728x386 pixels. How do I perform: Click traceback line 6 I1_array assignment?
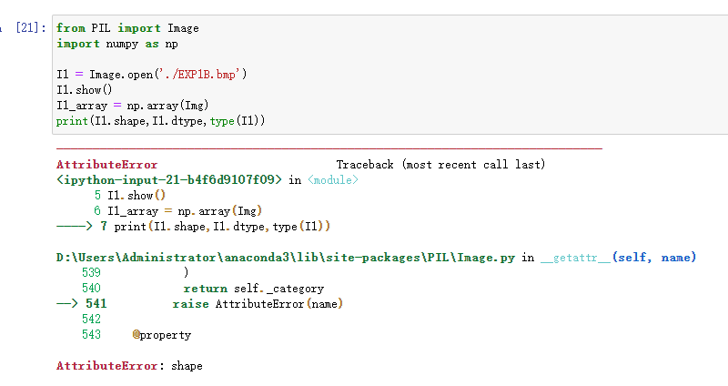click(x=177, y=211)
